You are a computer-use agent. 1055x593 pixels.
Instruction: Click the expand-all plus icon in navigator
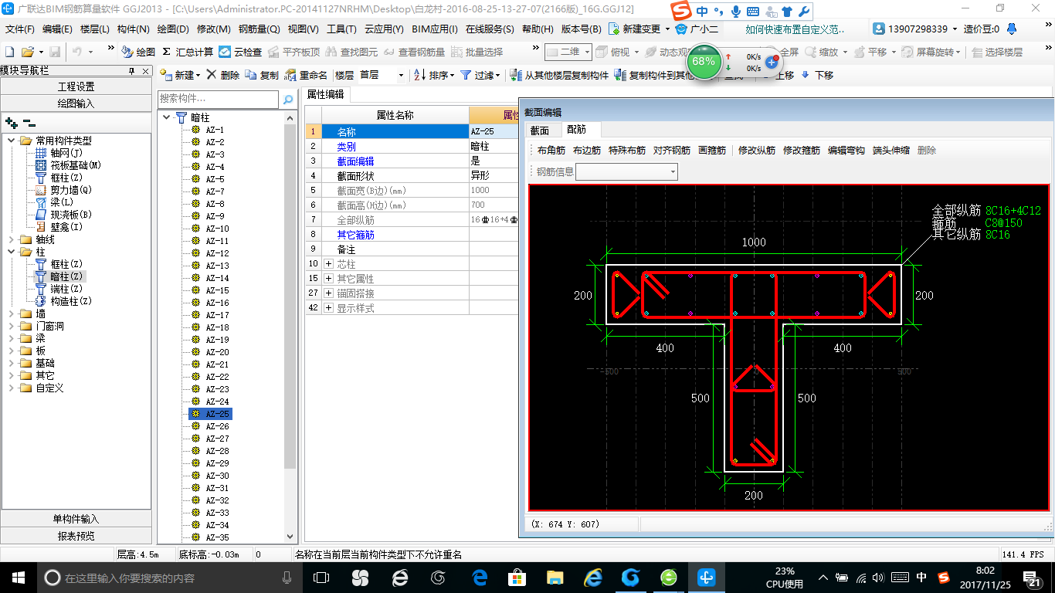pyautogui.click(x=11, y=122)
